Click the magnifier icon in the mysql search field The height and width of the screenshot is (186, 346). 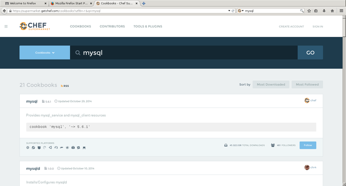coord(78,53)
